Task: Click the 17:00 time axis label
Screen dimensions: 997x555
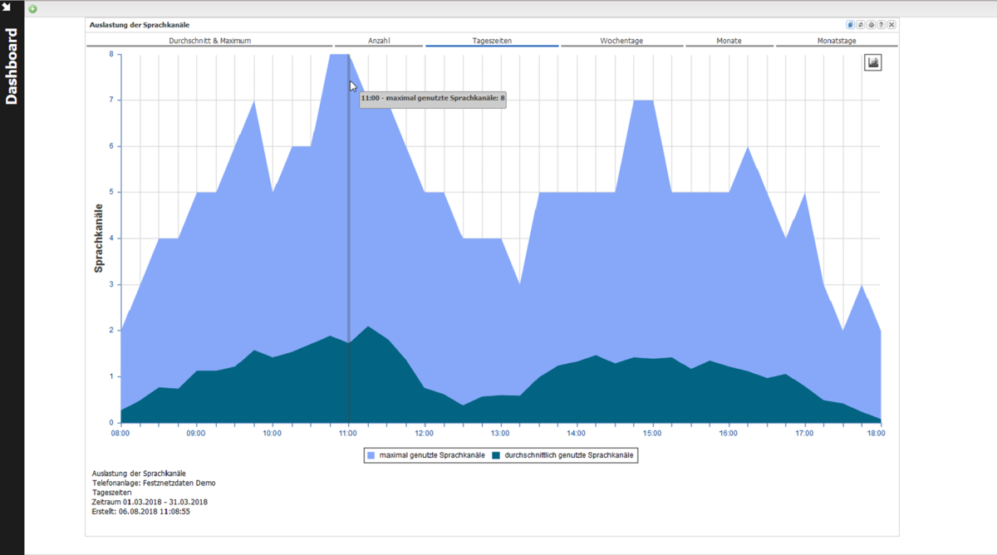Action: point(803,433)
